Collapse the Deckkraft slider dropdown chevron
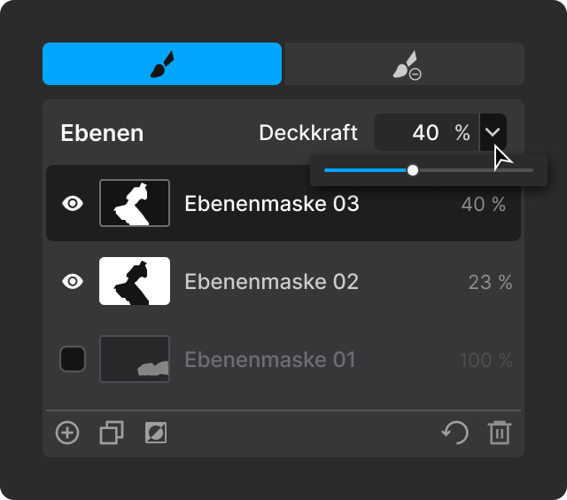This screenshot has width=567, height=500. [x=493, y=132]
